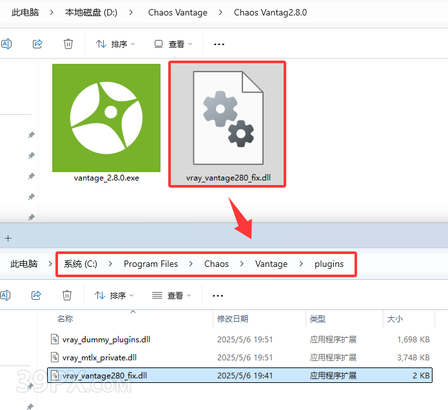This screenshot has height=410, width=448.
Task: Expand chevron after Chaos Vantage breadcrumb
Action: (x=220, y=12)
